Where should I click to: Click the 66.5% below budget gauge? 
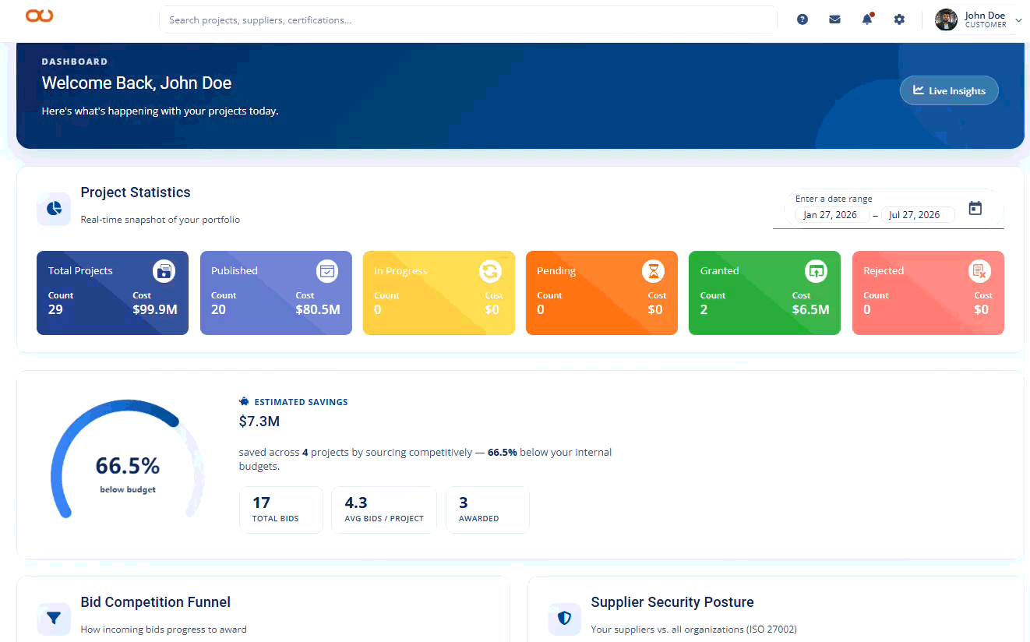[x=128, y=460]
